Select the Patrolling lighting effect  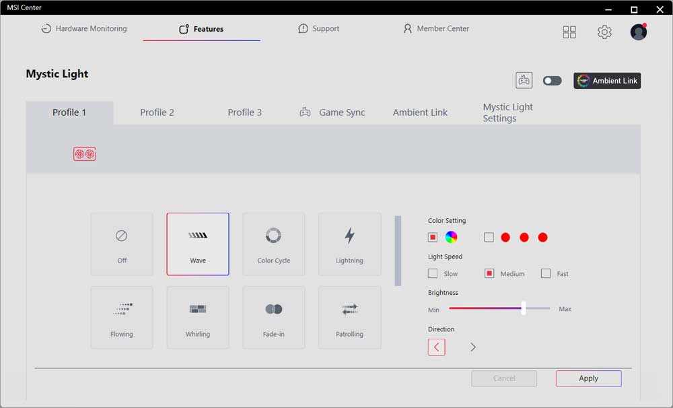coord(350,318)
